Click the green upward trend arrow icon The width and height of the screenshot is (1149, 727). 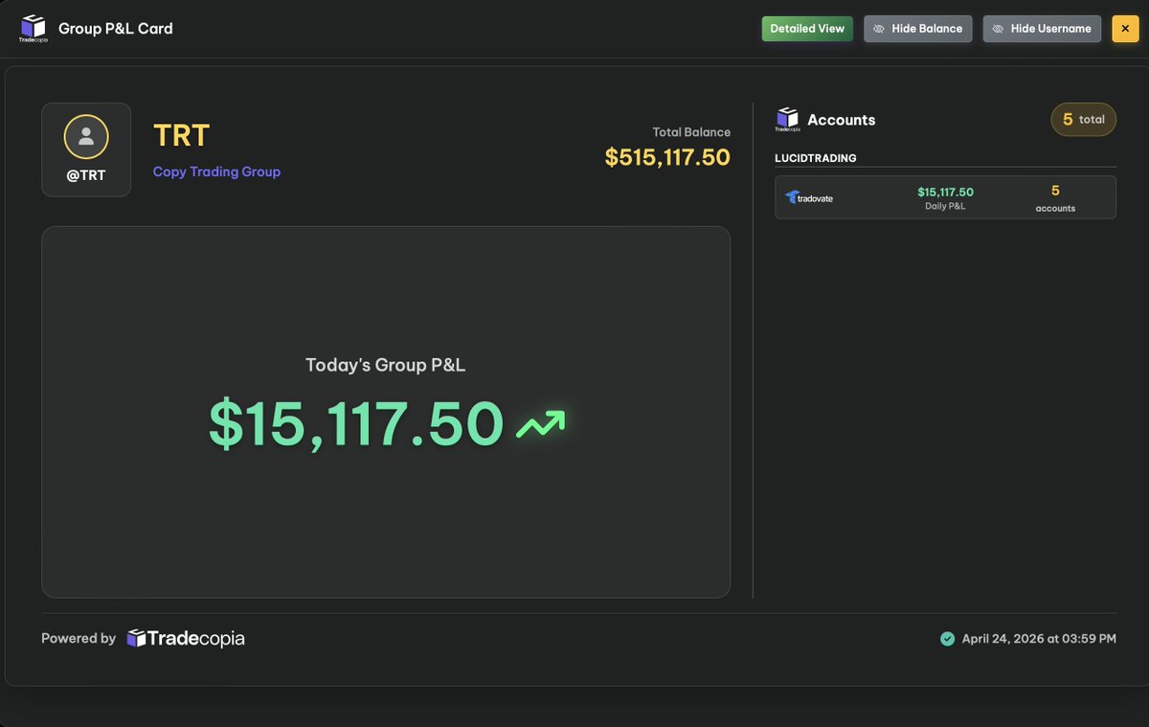pos(541,425)
